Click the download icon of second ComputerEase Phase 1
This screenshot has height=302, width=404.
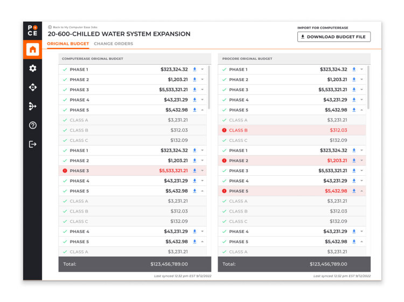(x=194, y=150)
